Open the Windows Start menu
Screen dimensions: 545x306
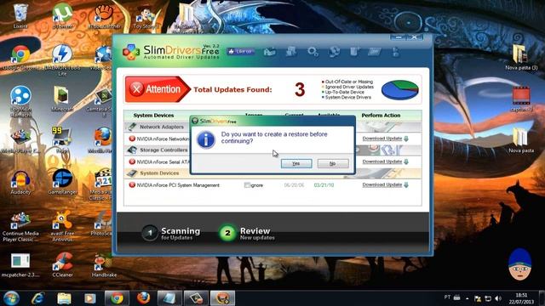pyautogui.click(x=11, y=298)
